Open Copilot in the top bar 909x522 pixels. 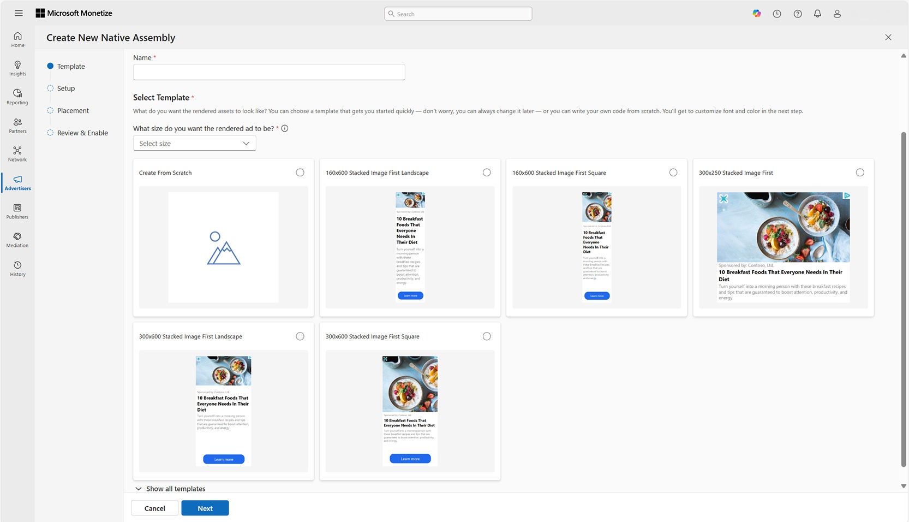(x=757, y=13)
